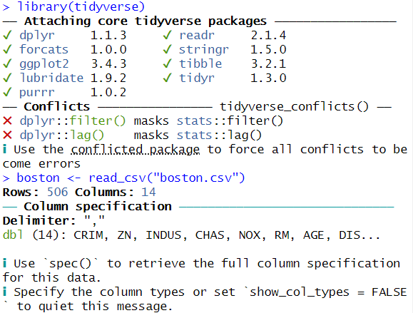
Task: Select the 'dplyr' package name
Action: 37,36
